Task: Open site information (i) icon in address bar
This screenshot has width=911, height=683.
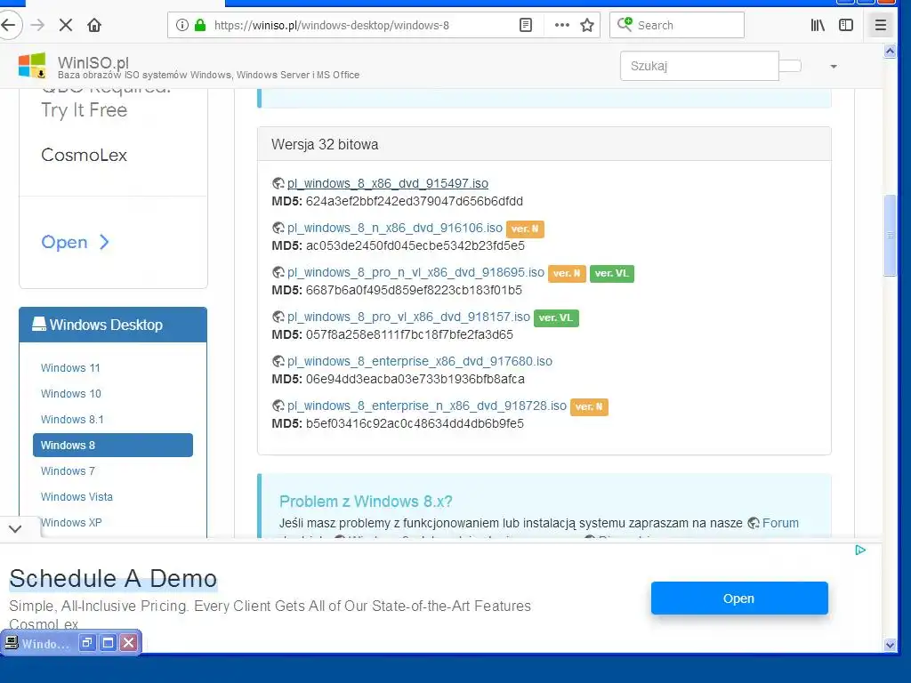Action: (181, 25)
